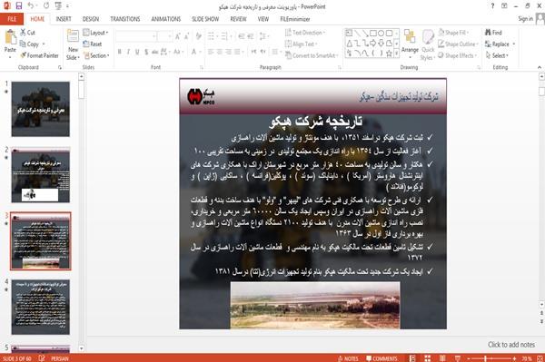Switch to the DESIGN tab
The image size is (545, 362).
[x=91, y=19]
